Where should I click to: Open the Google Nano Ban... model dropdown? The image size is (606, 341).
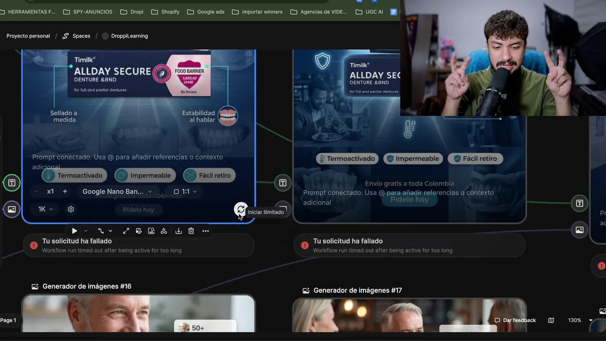117,191
